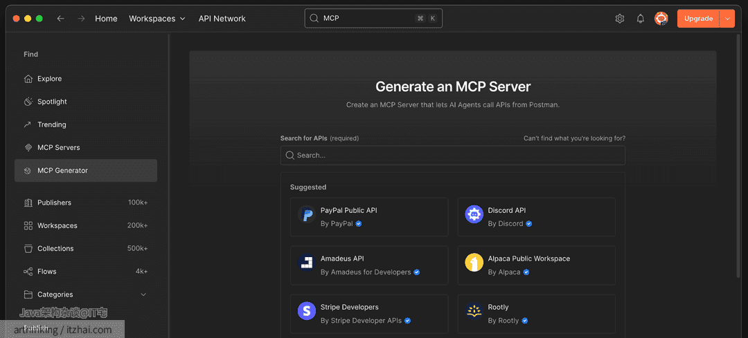Click the vertical scrollbar on the right
The height and width of the screenshot is (338, 748).
(740, 157)
